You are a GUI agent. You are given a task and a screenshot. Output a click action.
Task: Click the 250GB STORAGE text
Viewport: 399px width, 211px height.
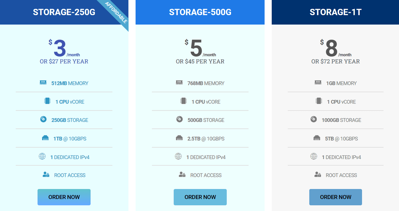tap(70, 120)
